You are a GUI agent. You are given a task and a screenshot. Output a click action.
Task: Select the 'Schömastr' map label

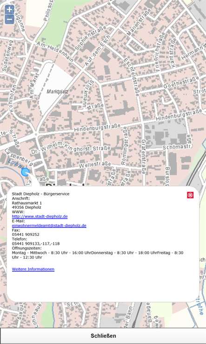(177, 147)
